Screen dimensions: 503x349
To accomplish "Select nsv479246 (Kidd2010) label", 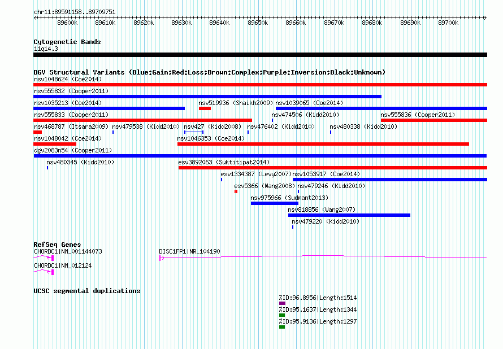I will 331,186.
